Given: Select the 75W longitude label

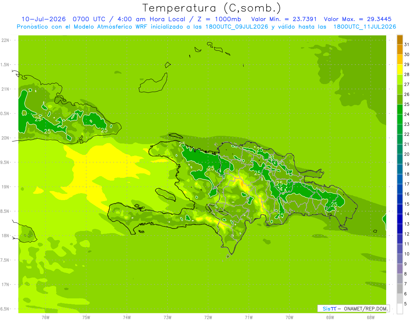Looking at the screenshot, I should [86, 317].
